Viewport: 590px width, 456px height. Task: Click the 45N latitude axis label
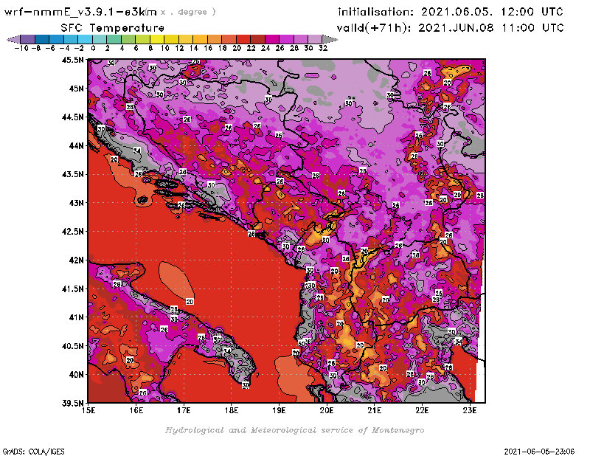(76, 89)
